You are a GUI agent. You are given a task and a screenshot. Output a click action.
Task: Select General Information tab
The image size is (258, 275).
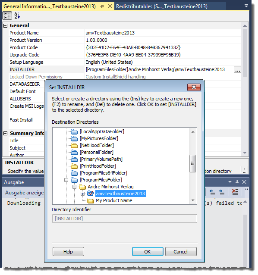[50, 6]
